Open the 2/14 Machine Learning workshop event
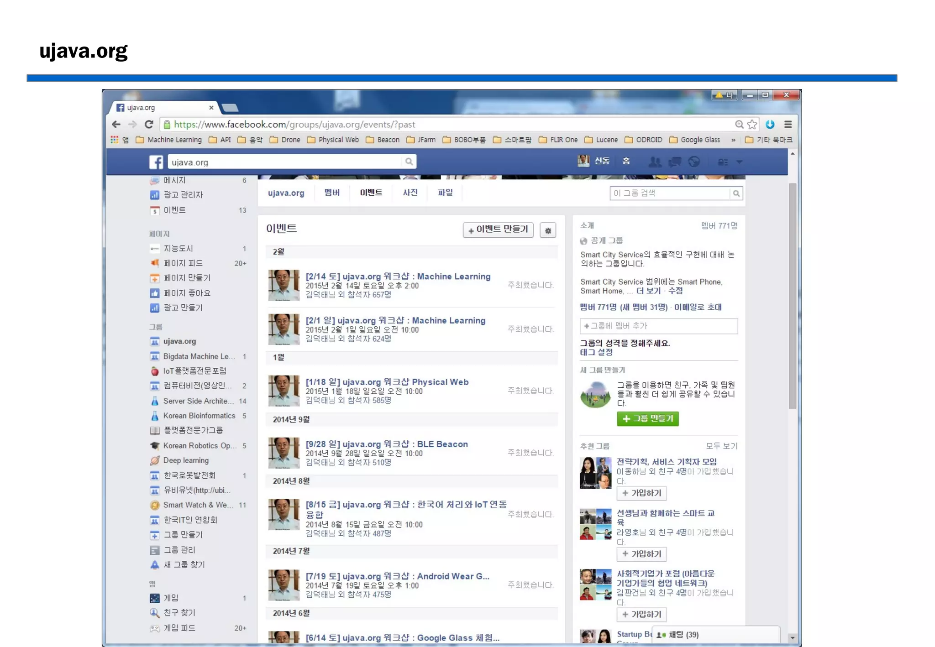This screenshot has width=935, height=647. (398, 277)
